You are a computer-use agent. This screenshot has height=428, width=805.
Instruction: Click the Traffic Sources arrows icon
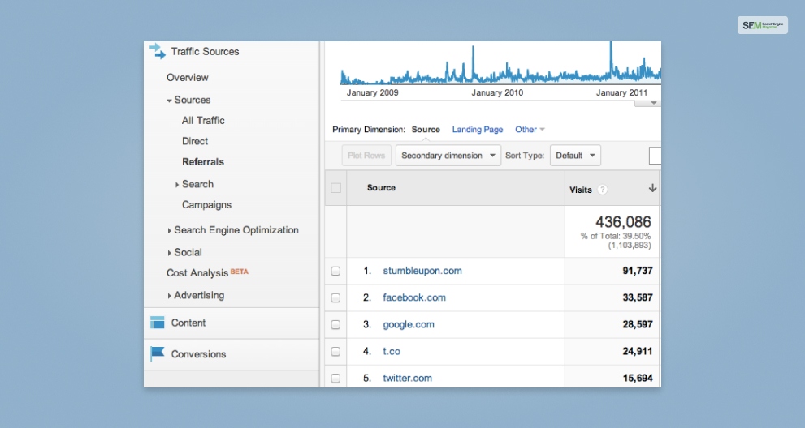[158, 51]
